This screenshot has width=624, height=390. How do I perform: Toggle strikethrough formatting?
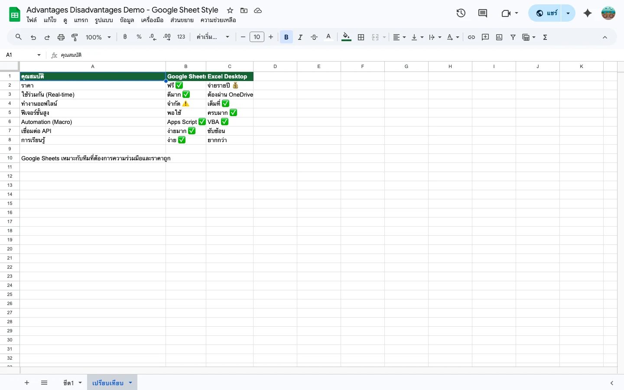click(314, 37)
